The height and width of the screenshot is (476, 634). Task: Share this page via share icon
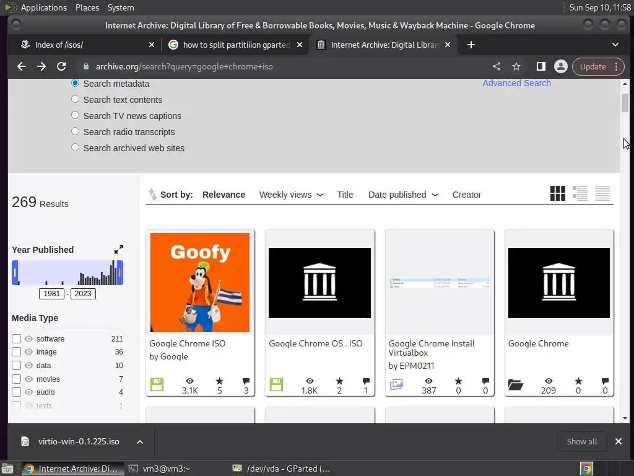point(497,66)
